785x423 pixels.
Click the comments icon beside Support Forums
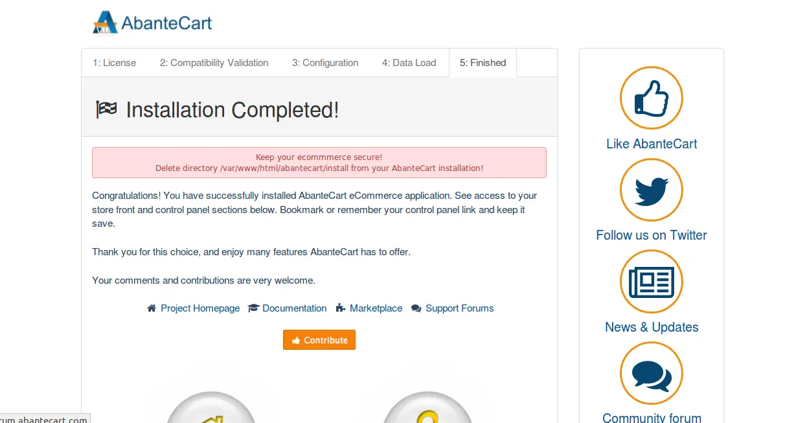coord(416,308)
